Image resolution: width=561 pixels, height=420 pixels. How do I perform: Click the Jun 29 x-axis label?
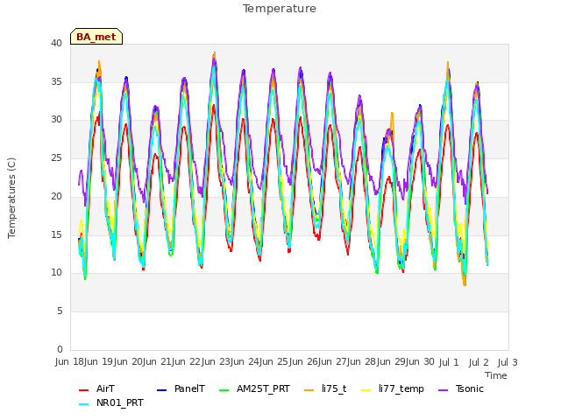click(x=393, y=362)
